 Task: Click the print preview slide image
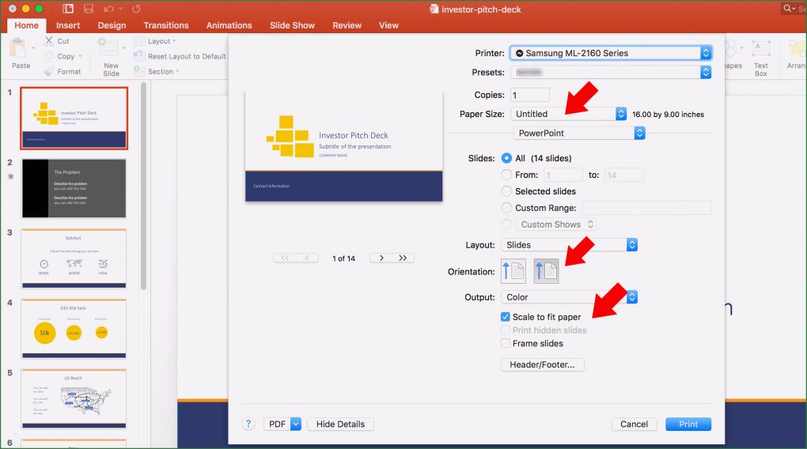tap(344, 146)
